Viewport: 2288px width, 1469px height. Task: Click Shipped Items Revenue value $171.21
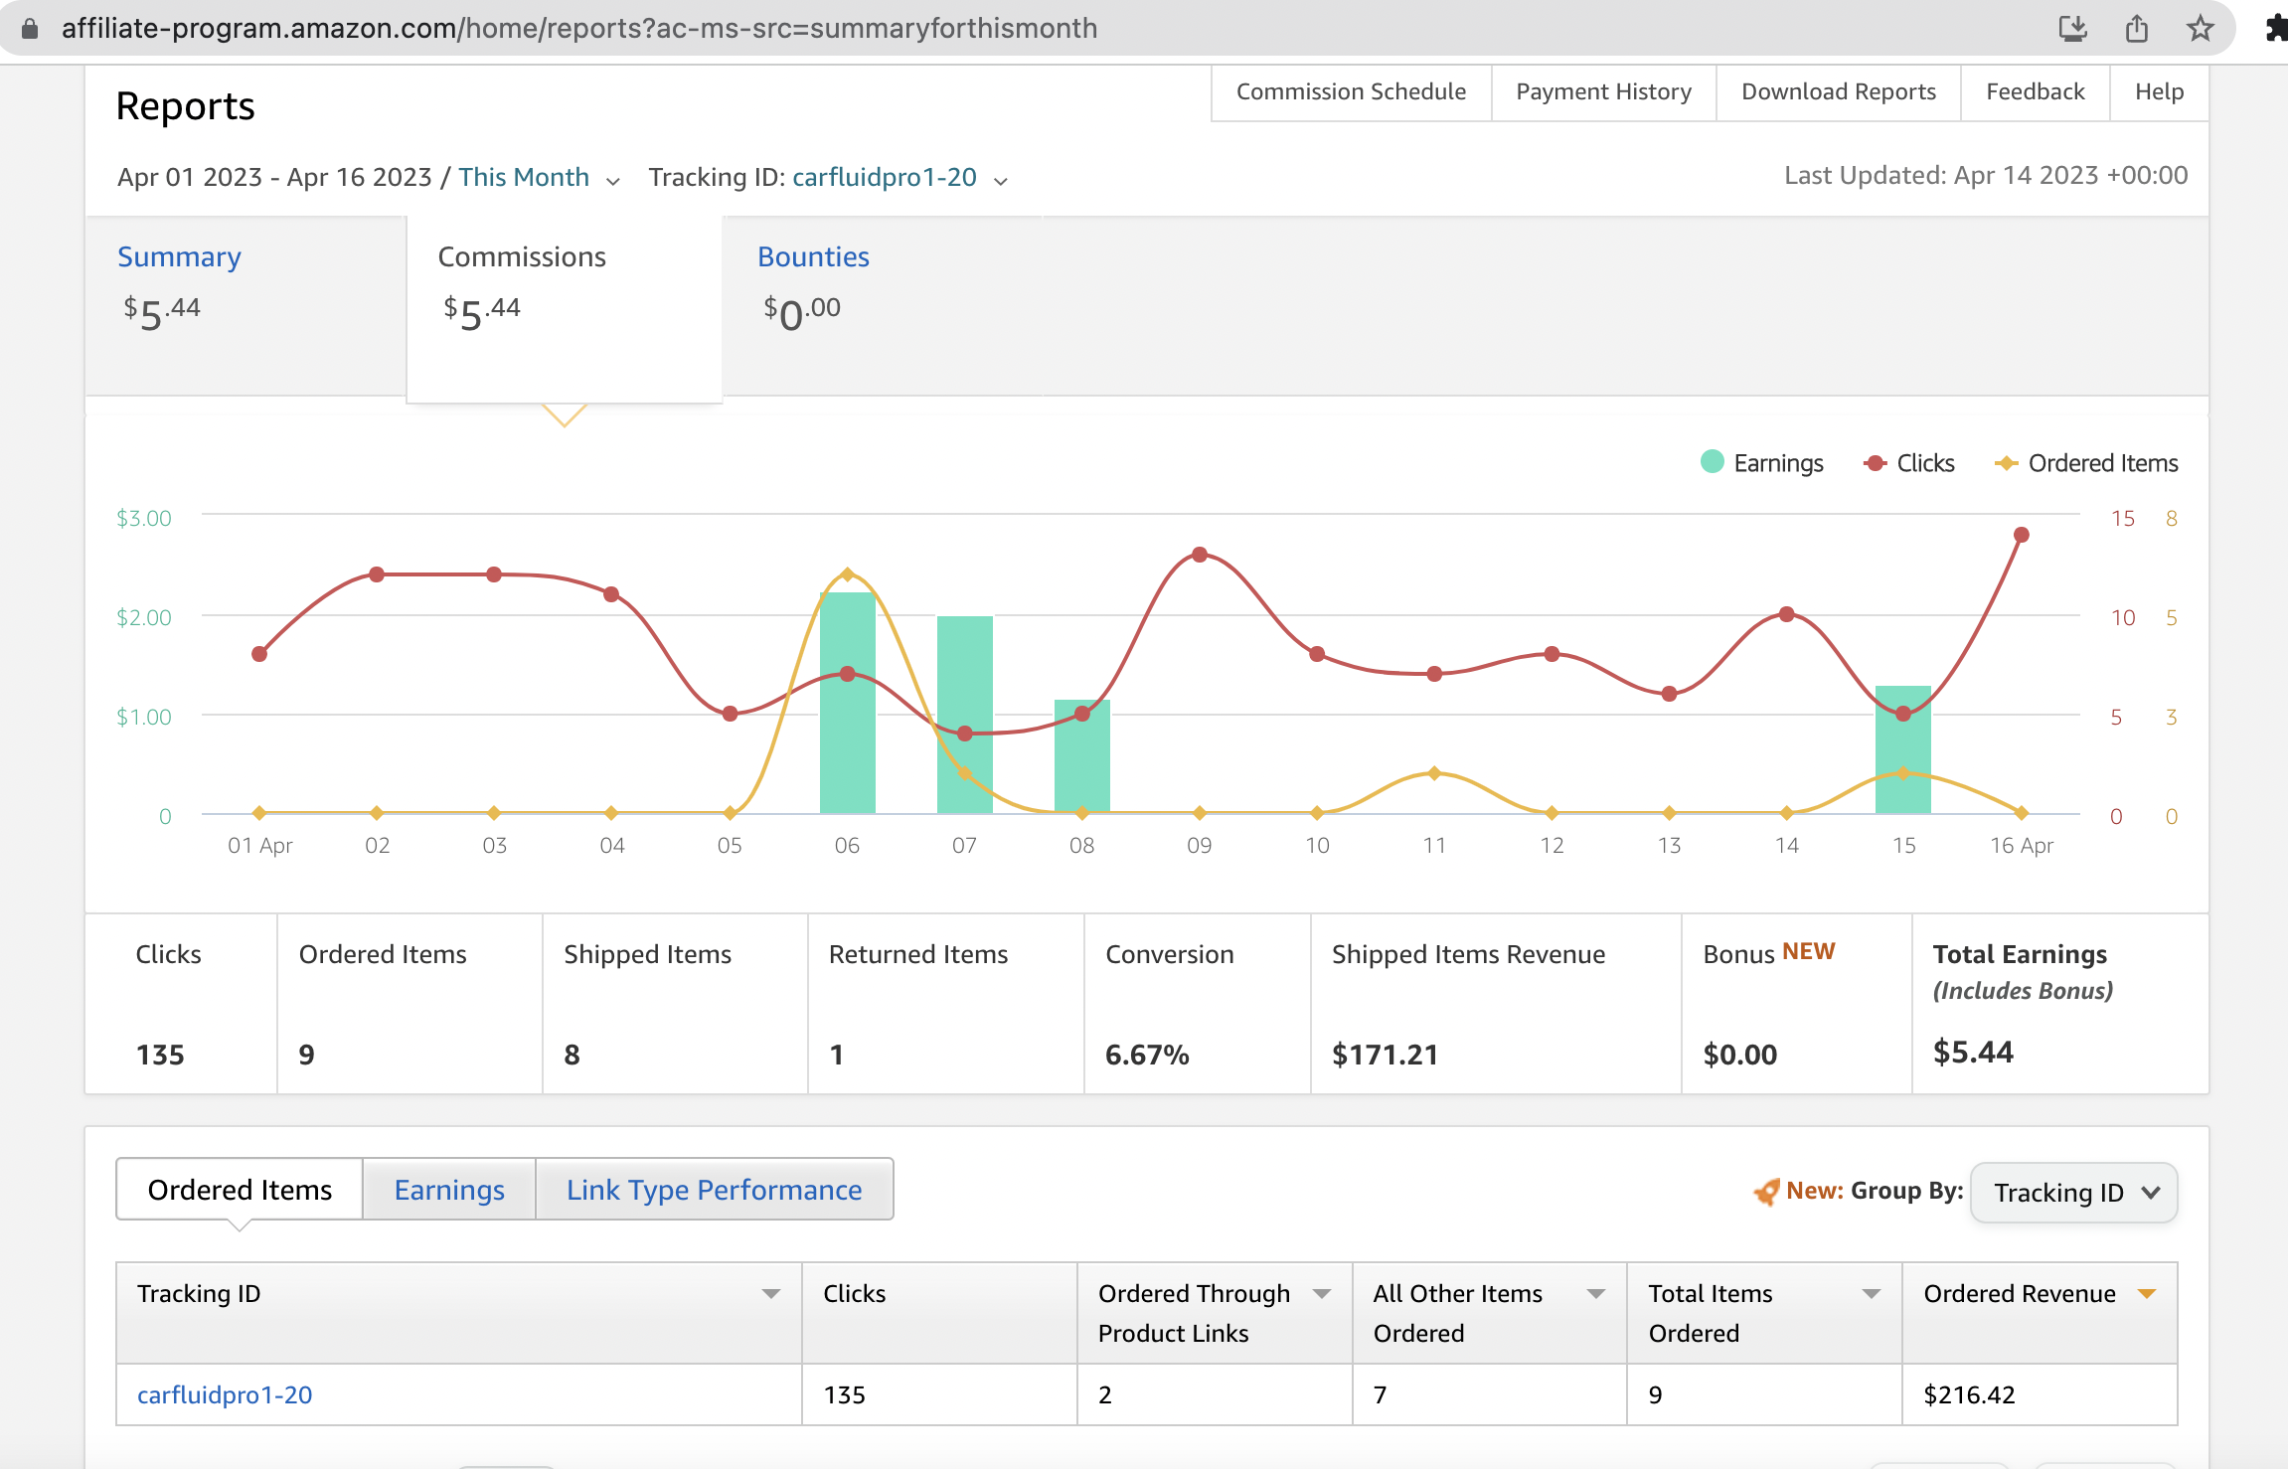pyautogui.click(x=1385, y=1055)
